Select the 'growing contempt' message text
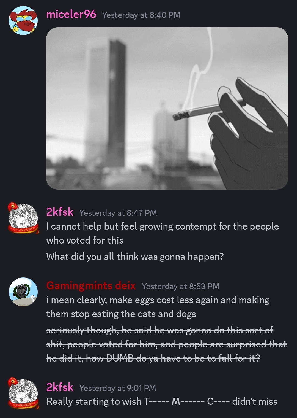 163,233
